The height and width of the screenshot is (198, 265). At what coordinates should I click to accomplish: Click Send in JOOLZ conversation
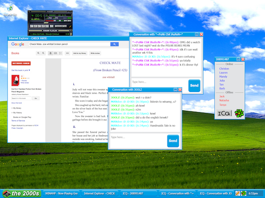pos(173,141)
